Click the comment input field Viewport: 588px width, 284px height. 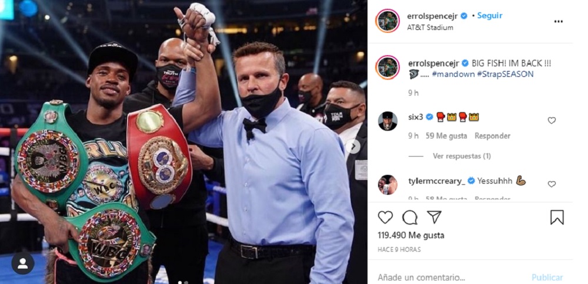point(450,278)
